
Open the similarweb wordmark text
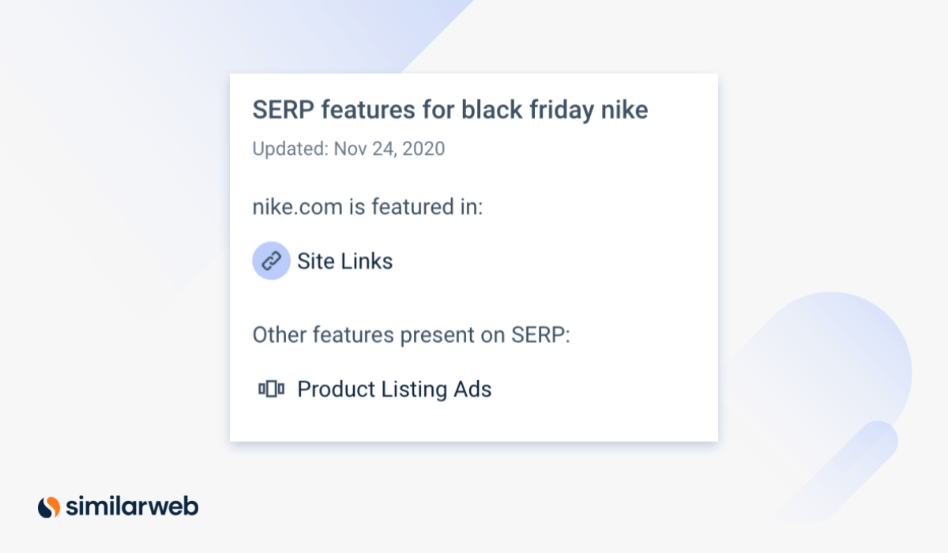(131, 506)
